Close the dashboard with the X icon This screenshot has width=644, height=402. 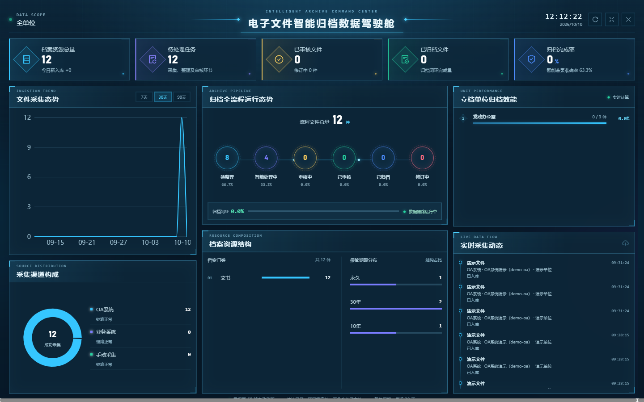tap(628, 20)
